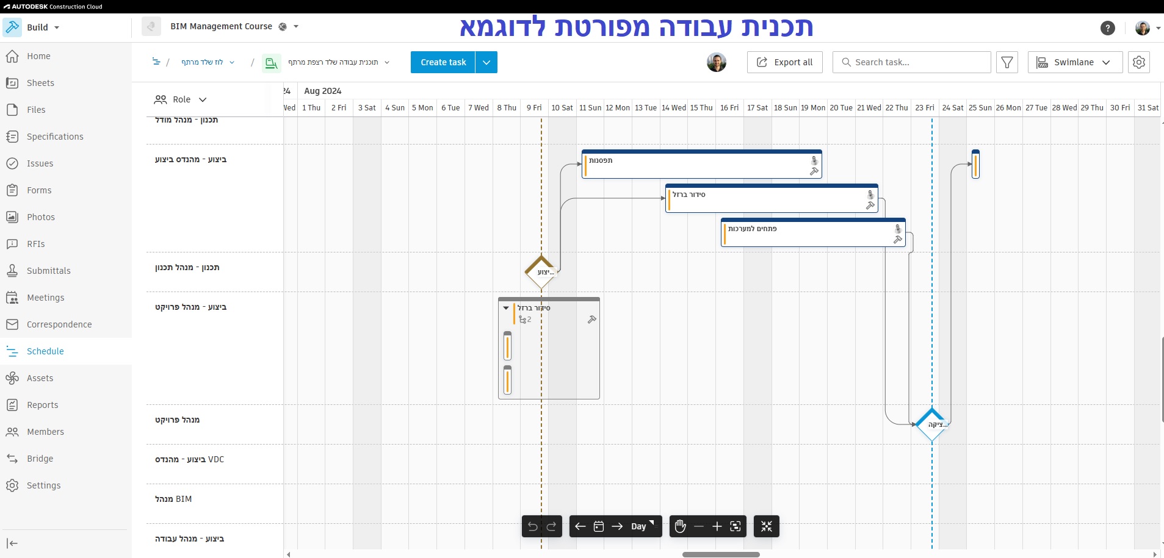Viewport: 1164px width, 558px height.
Task: Click the small task bar on 25 Sun
Action: [x=975, y=164]
